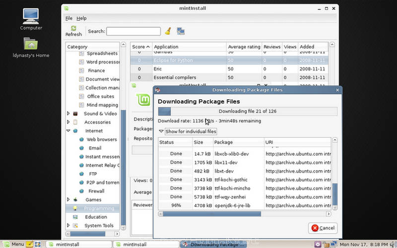Click the Accessories category icon
This screenshot has height=248, width=397.
75,122
